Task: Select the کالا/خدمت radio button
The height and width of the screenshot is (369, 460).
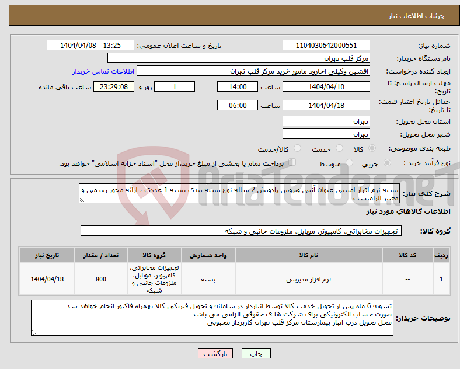Action: click(298, 148)
